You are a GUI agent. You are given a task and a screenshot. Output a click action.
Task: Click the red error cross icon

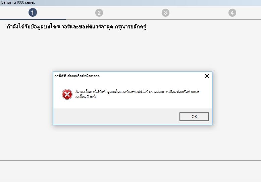(67, 94)
